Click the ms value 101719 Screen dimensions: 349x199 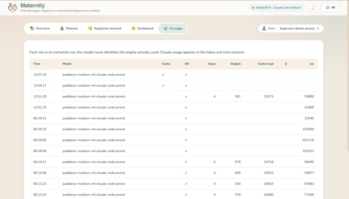[x=308, y=140]
